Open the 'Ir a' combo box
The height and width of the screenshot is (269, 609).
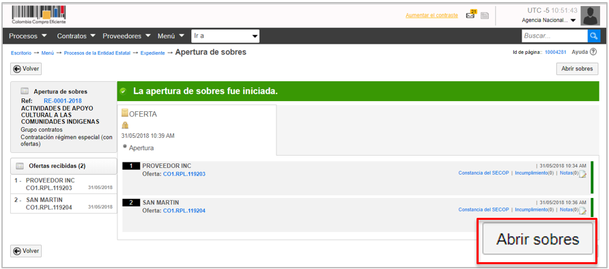tap(225, 36)
